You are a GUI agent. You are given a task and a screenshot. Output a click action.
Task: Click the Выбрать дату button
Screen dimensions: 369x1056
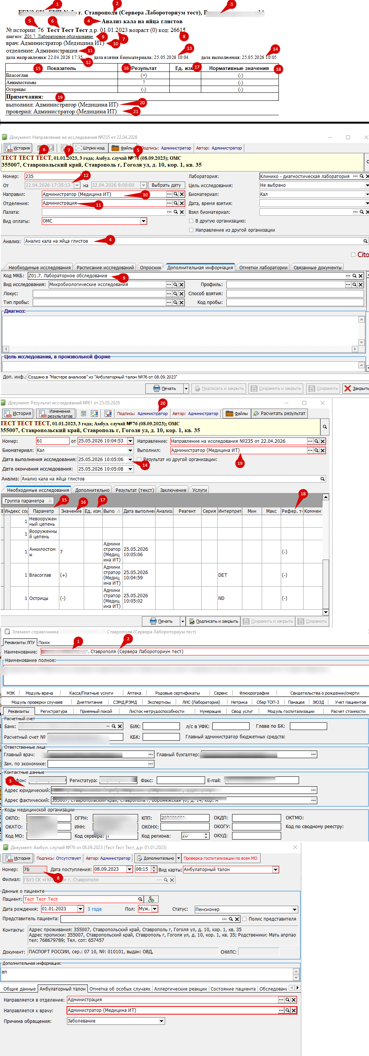coord(166,185)
